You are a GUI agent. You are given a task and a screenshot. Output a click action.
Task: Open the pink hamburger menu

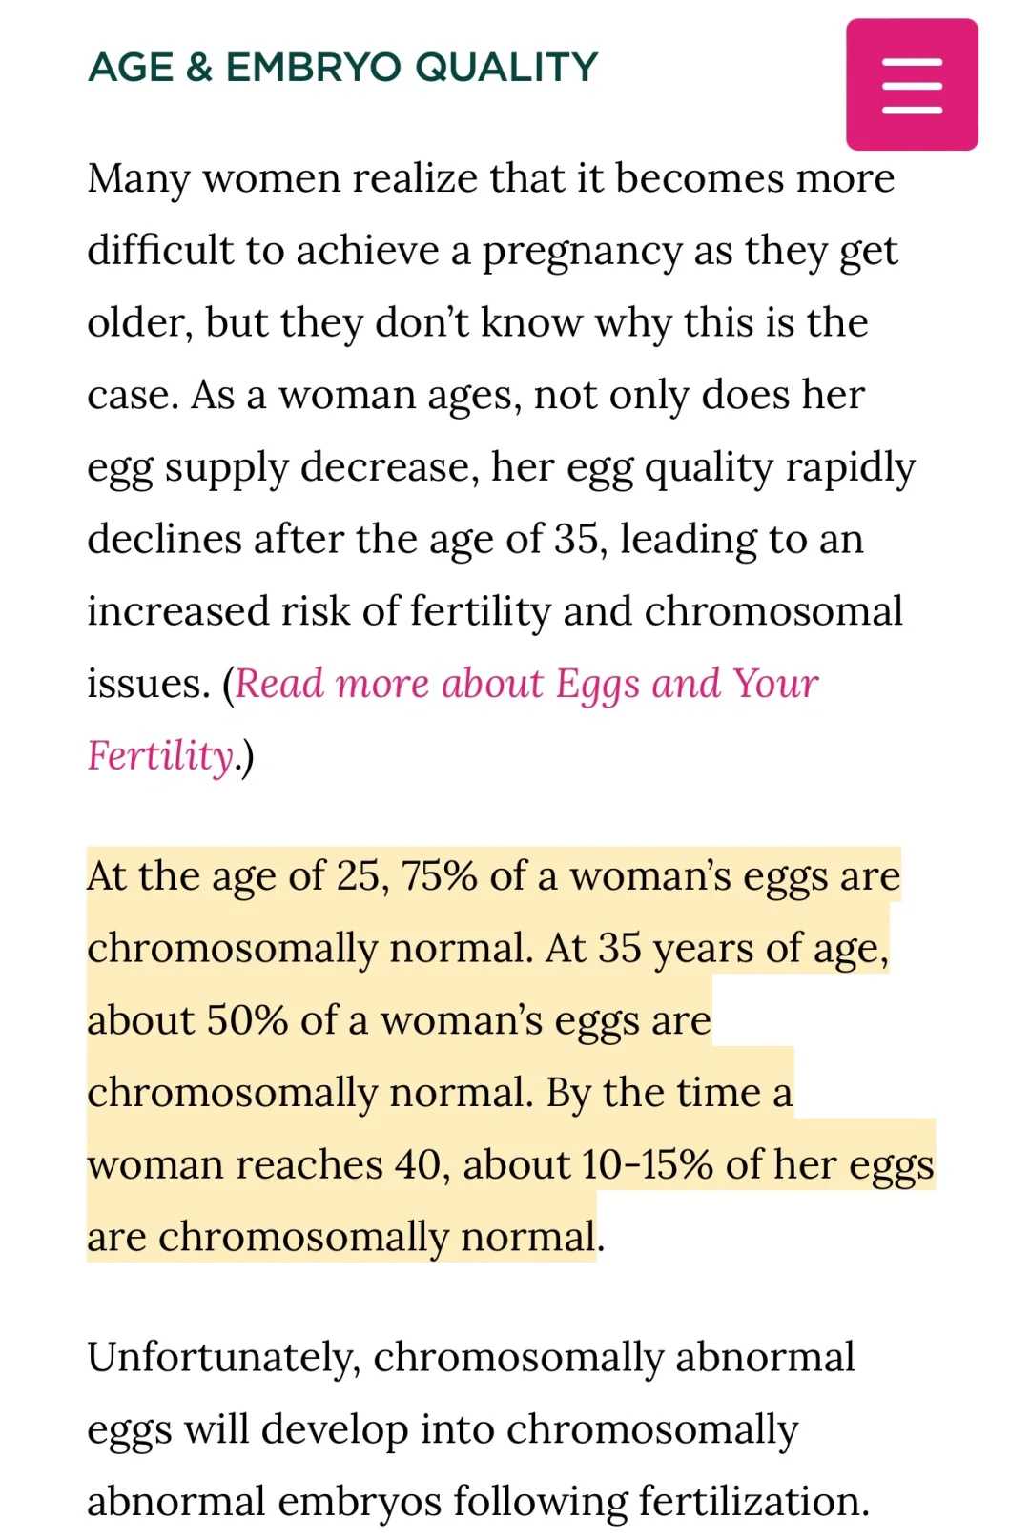pos(912,85)
